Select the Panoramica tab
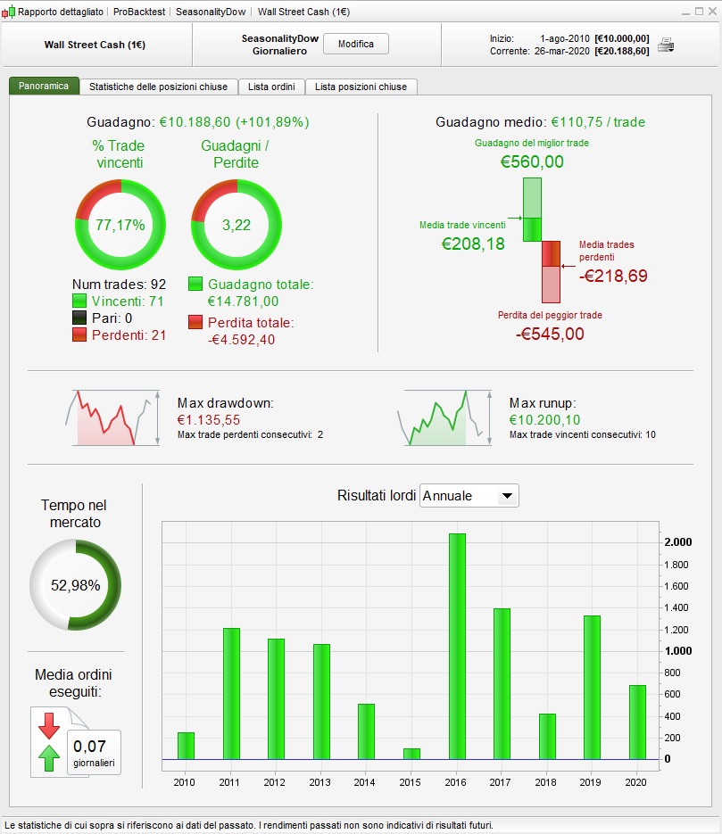722x834 pixels. click(44, 87)
